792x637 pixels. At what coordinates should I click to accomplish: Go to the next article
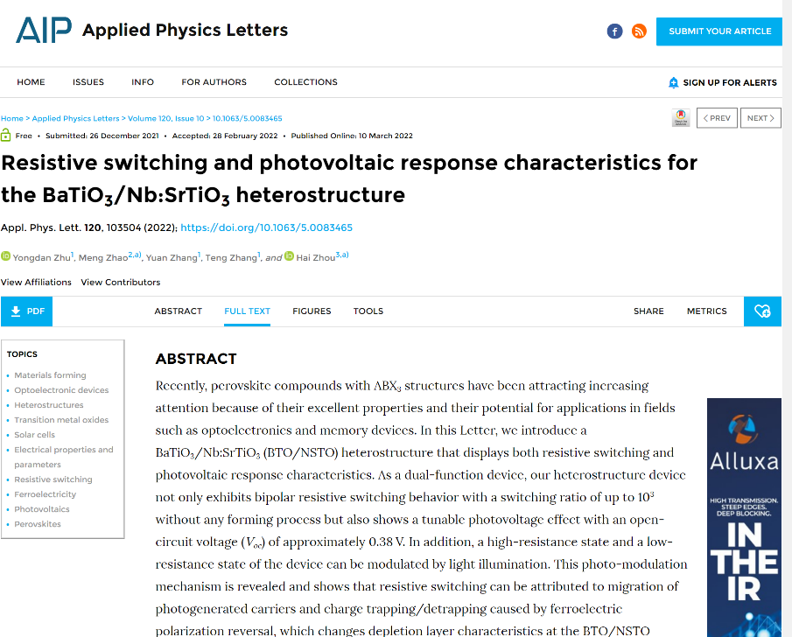(760, 118)
